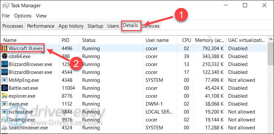Click the obs64.exe process icon

point(5,56)
